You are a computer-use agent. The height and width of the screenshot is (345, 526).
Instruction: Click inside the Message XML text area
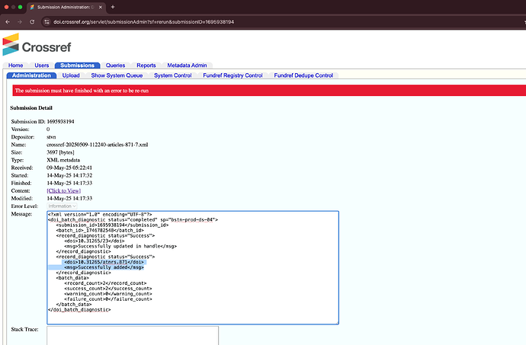tap(193, 267)
